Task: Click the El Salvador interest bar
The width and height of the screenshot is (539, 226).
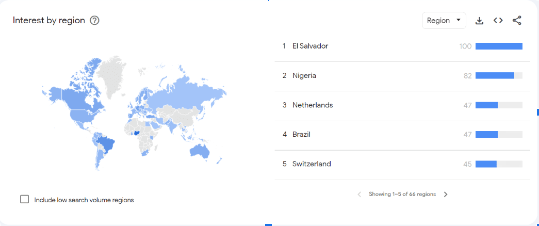Action: pyautogui.click(x=498, y=46)
